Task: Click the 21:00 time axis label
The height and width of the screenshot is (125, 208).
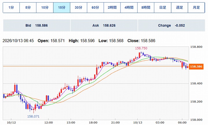Action: [115, 123]
